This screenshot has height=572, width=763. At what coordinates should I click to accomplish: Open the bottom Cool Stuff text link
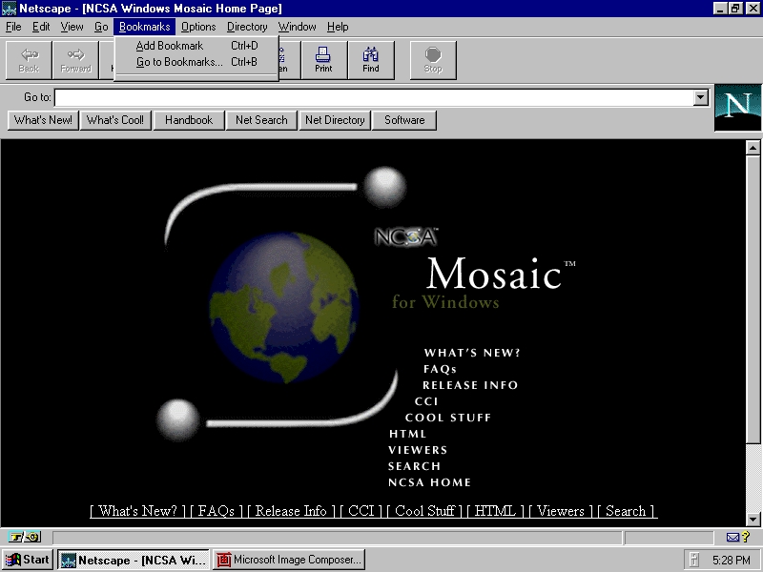tap(424, 511)
